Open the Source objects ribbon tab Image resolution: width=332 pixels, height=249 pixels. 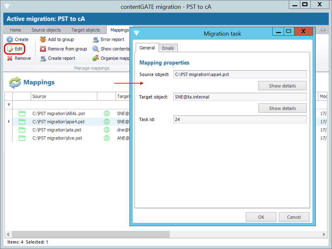(46, 30)
